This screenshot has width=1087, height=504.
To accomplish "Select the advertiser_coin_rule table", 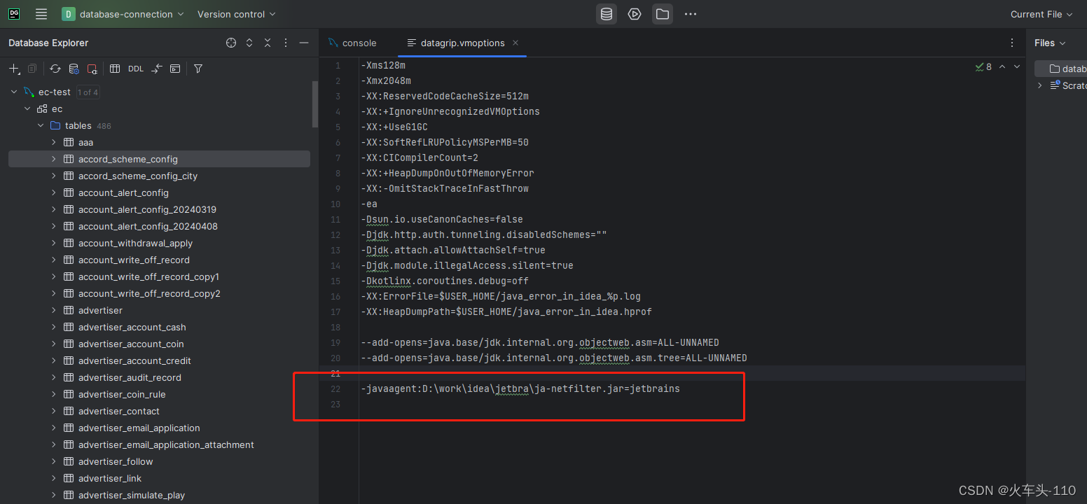I will (122, 394).
